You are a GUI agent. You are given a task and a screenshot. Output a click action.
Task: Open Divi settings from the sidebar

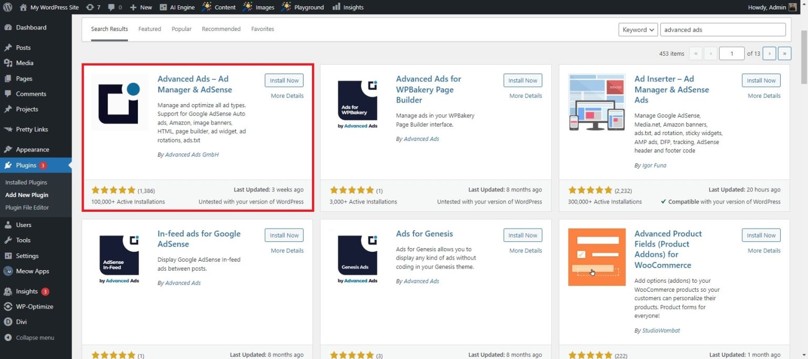click(x=22, y=322)
